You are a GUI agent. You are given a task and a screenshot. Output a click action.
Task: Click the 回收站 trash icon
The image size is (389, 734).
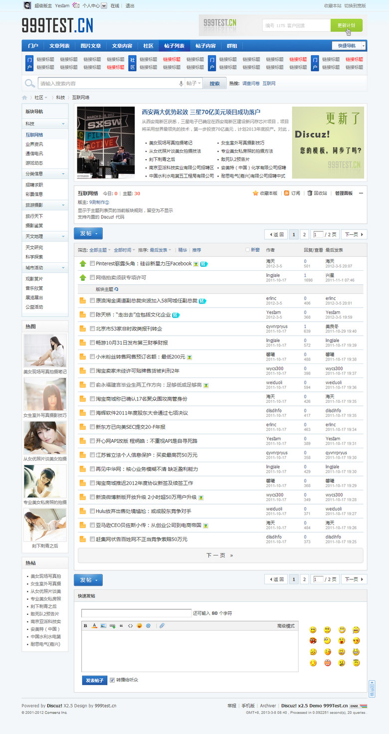pos(309,193)
